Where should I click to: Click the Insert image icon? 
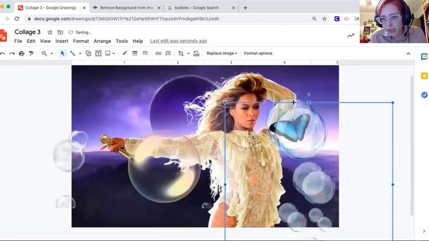point(107,54)
